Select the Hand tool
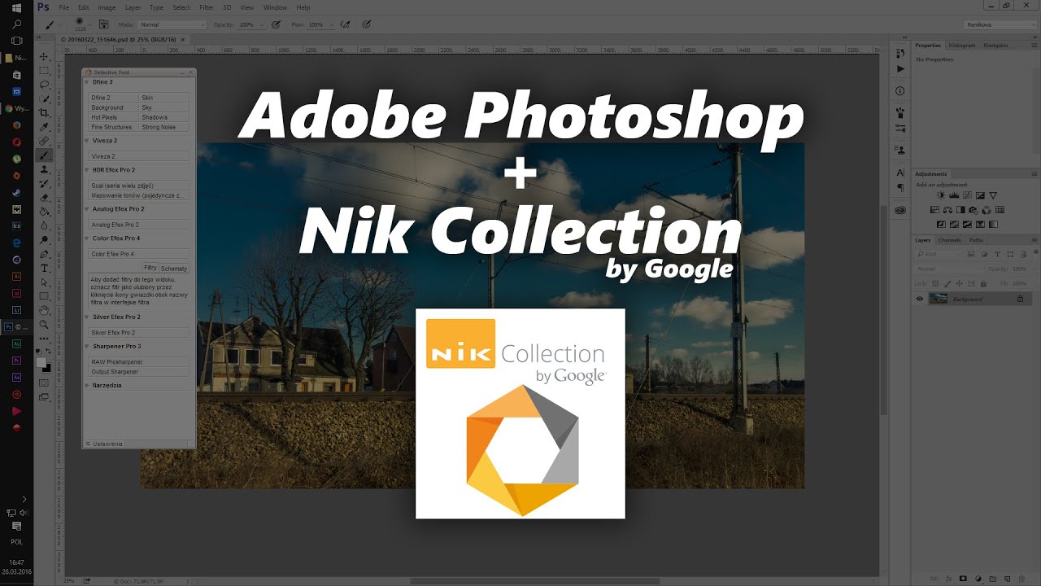Viewport: 1041px width, 586px height. 45,310
